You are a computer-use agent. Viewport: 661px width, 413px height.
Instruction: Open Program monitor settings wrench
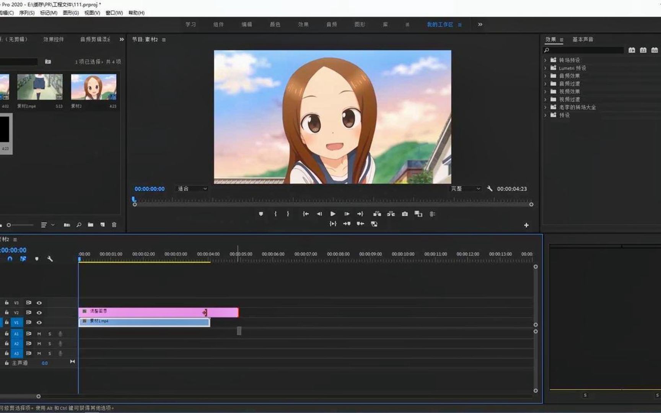pos(490,189)
